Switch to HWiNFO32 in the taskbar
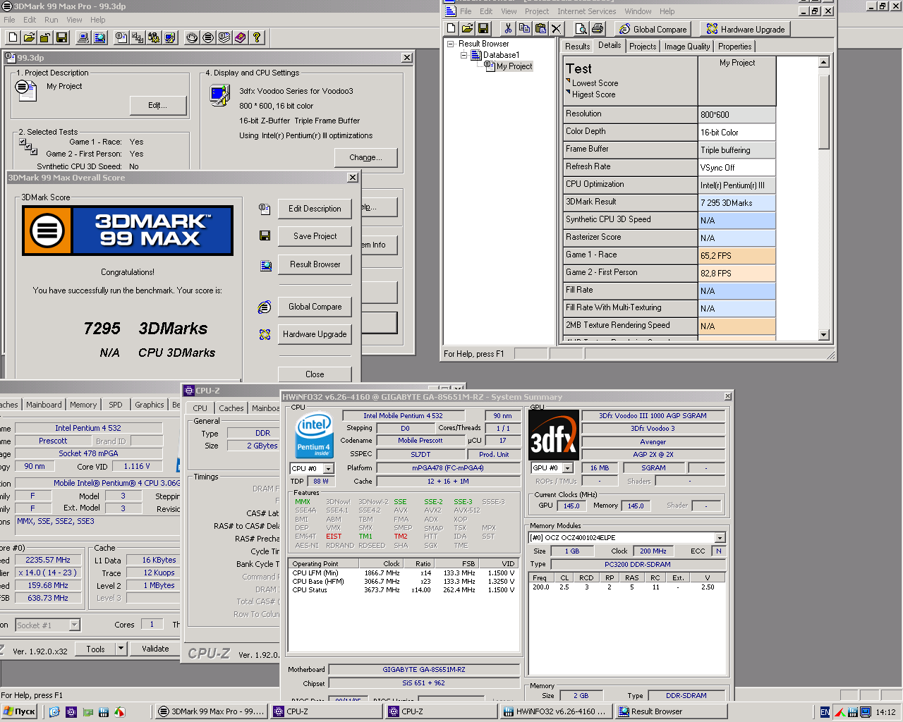This screenshot has height=722, width=903. (x=557, y=711)
